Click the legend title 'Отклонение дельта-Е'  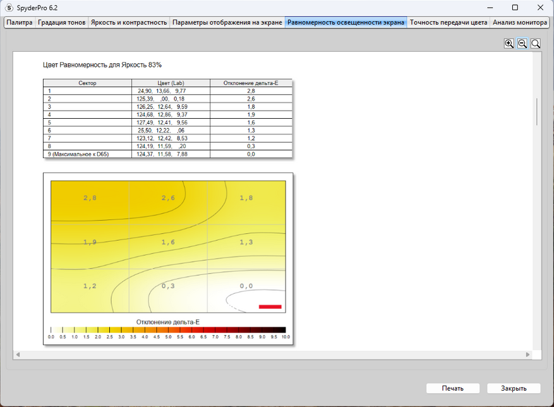pos(168,322)
